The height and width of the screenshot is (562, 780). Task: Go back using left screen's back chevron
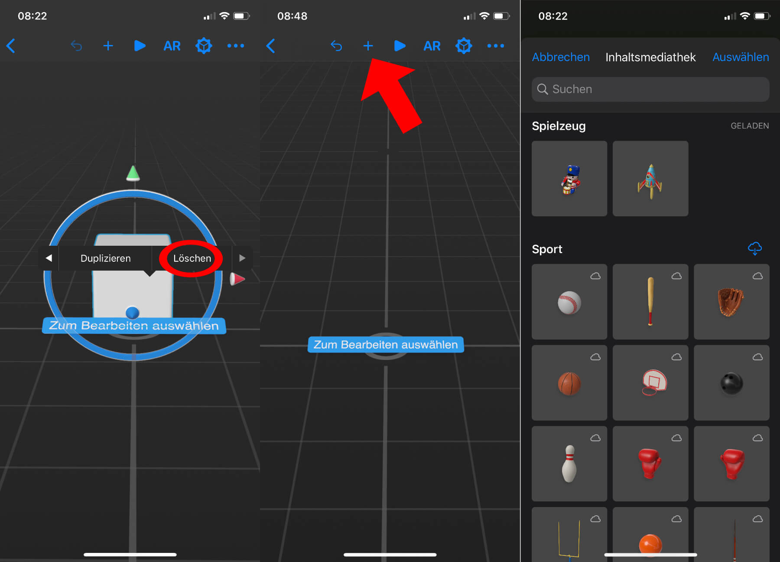click(11, 45)
